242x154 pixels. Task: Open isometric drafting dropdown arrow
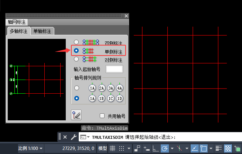[x=187, y=148]
